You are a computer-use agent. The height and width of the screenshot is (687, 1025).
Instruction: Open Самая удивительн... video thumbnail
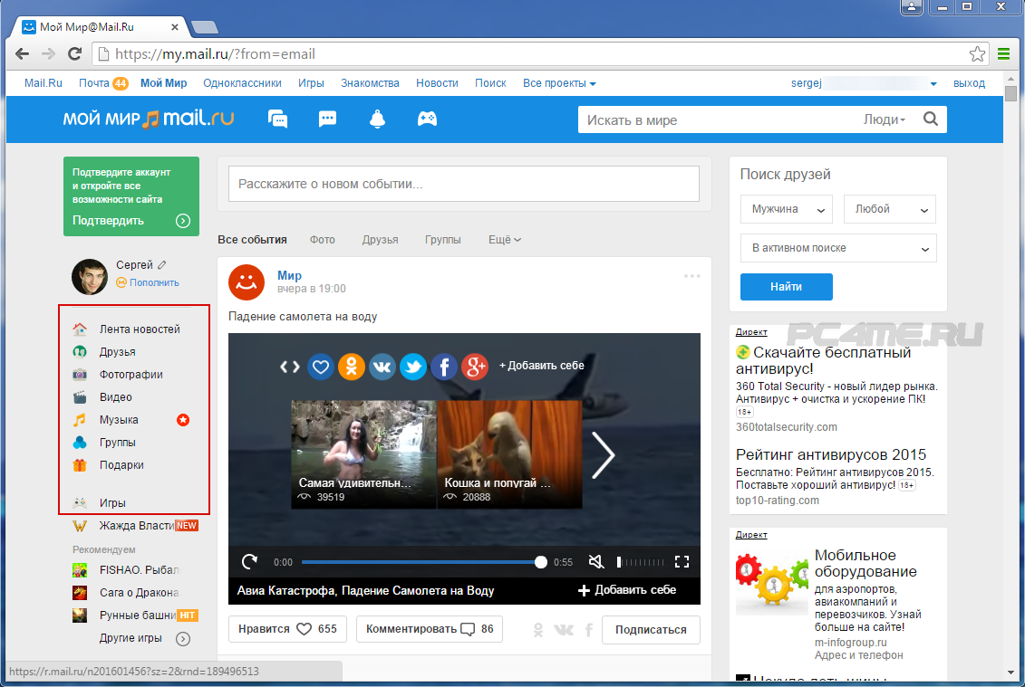pos(363,454)
